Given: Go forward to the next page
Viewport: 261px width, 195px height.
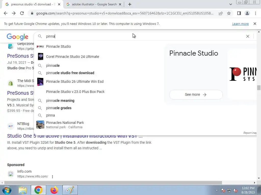Looking at the screenshot, I should 14,13.
